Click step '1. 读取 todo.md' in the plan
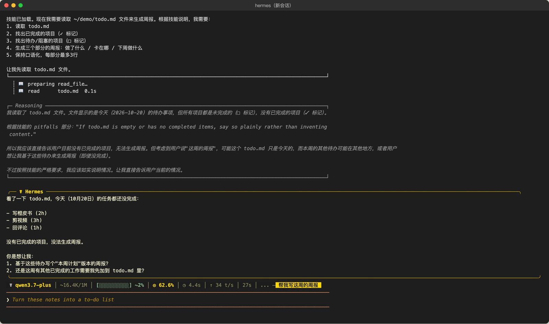This screenshot has width=549, height=324. point(27,26)
